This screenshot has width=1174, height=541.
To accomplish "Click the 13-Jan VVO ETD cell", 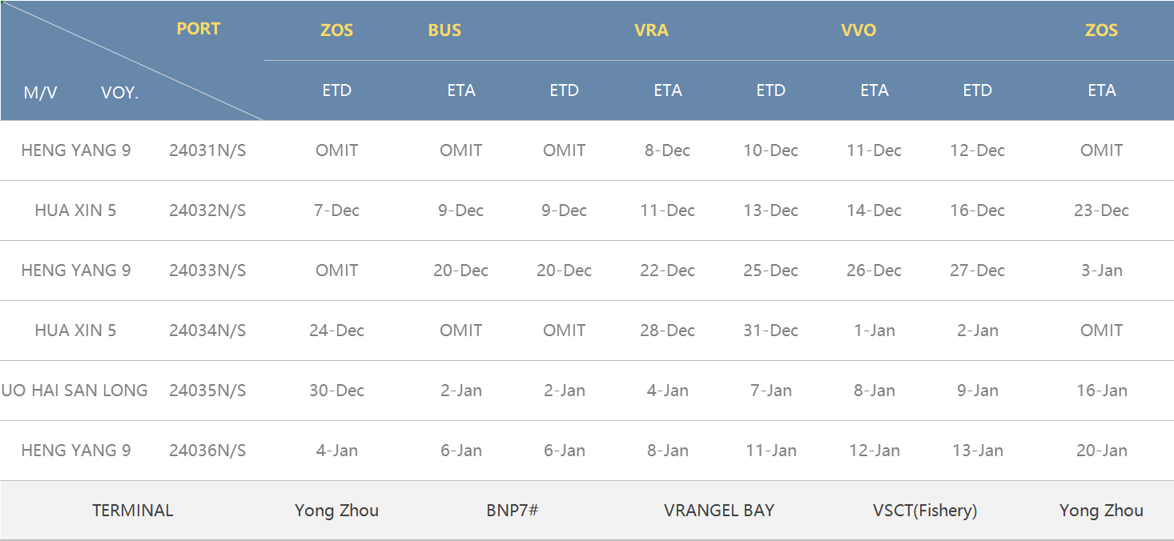I will [977, 451].
